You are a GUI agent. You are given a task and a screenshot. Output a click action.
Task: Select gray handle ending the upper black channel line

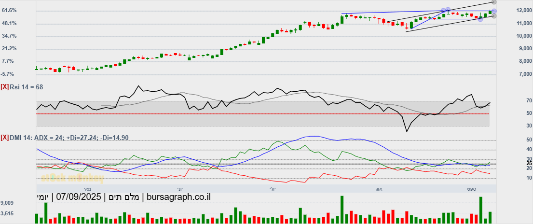point(494,2)
